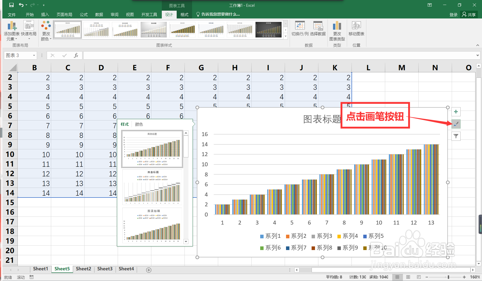Click the styles pane scroll down arrow
Viewport: 482px width, 281px height.
(186, 241)
